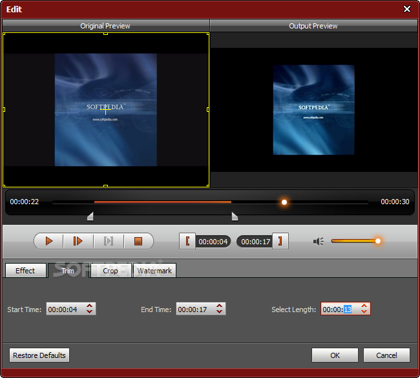The height and width of the screenshot is (378, 420).
Task: Increase End Time with up arrow
Action: pos(220,306)
